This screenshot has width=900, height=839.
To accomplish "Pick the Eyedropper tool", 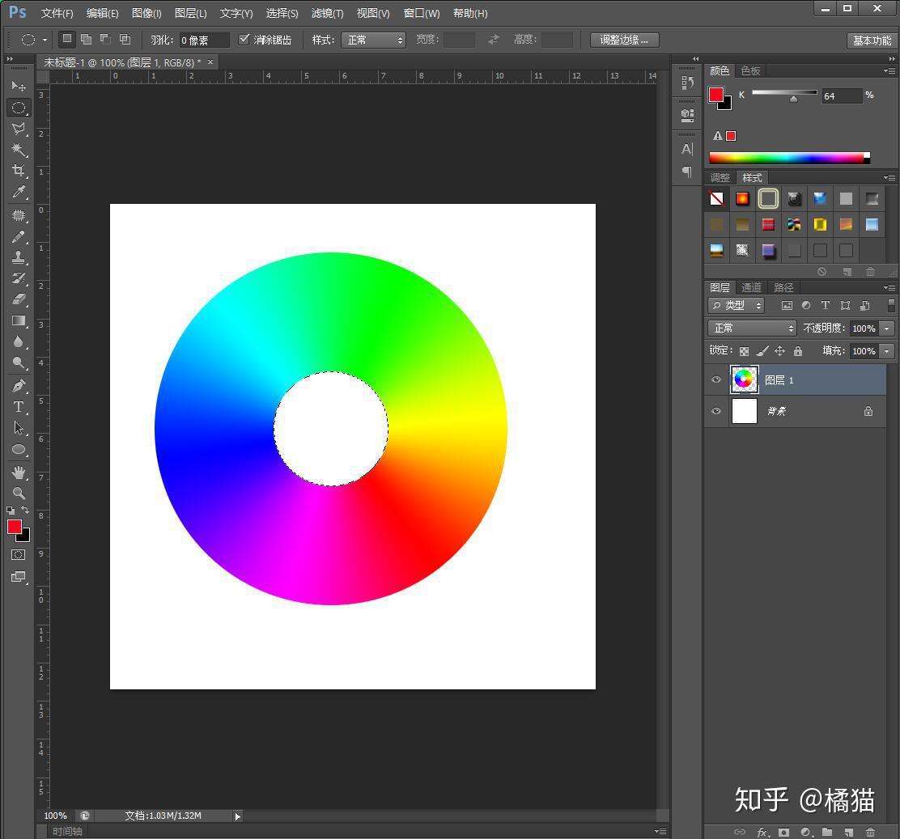I will 19,192.
